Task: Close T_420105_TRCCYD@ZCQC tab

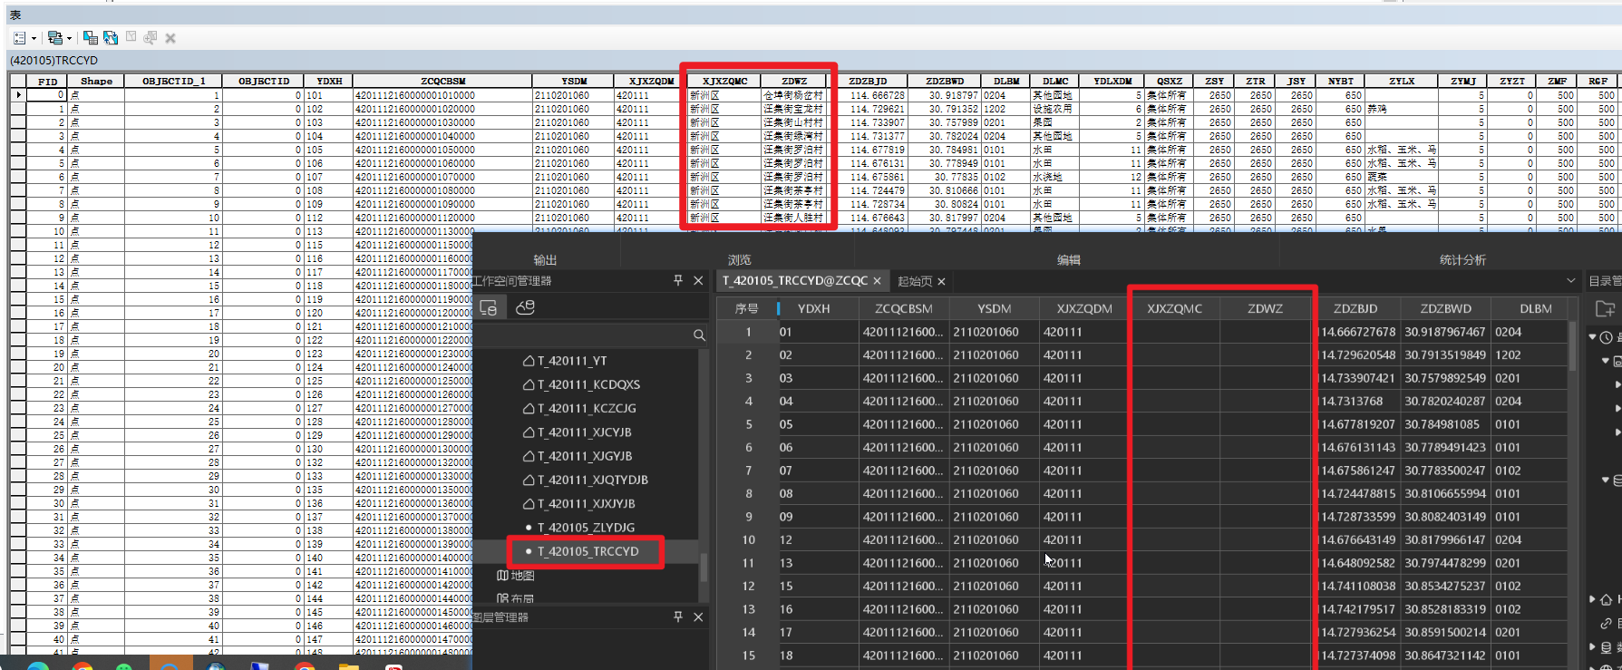Action: coord(877,281)
